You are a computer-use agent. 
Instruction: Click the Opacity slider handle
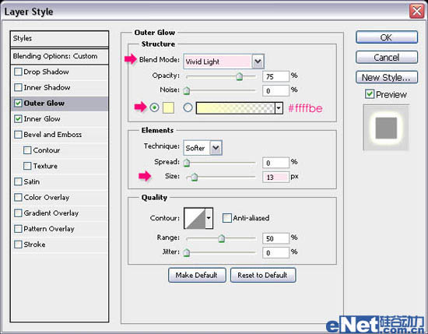(240, 76)
